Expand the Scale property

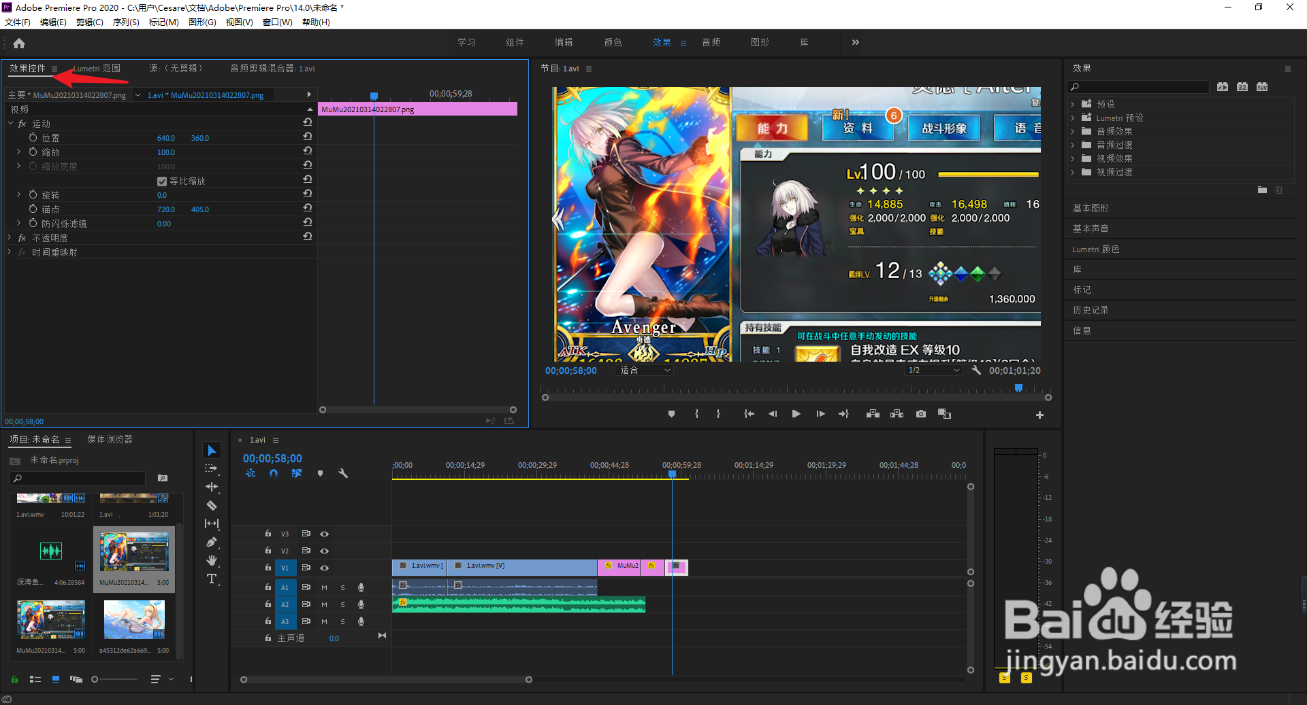click(19, 152)
